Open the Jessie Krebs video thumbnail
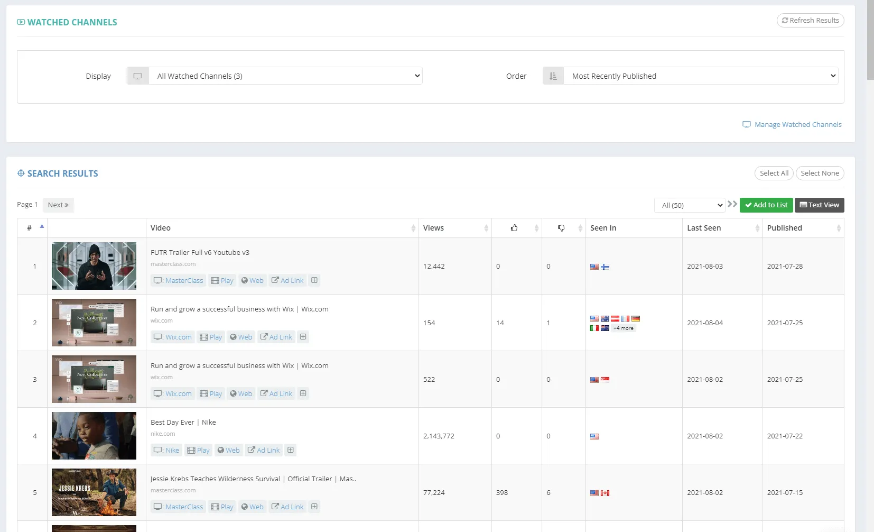Image resolution: width=874 pixels, height=532 pixels. (x=94, y=492)
